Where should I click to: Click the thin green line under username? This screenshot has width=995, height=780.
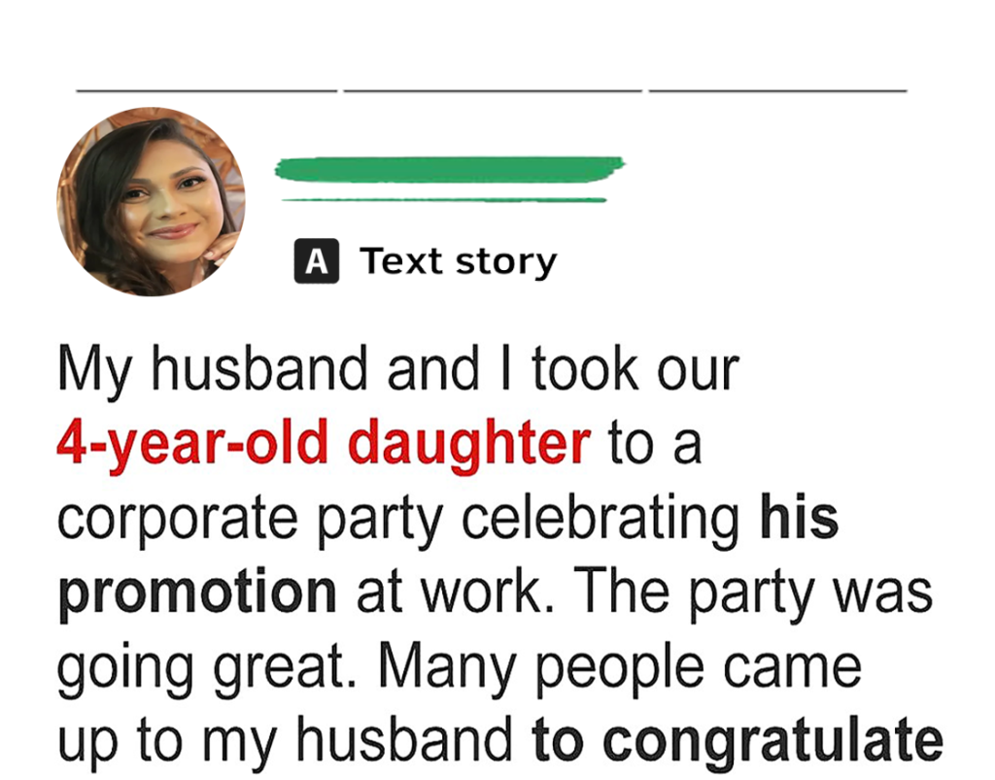point(444,200)
